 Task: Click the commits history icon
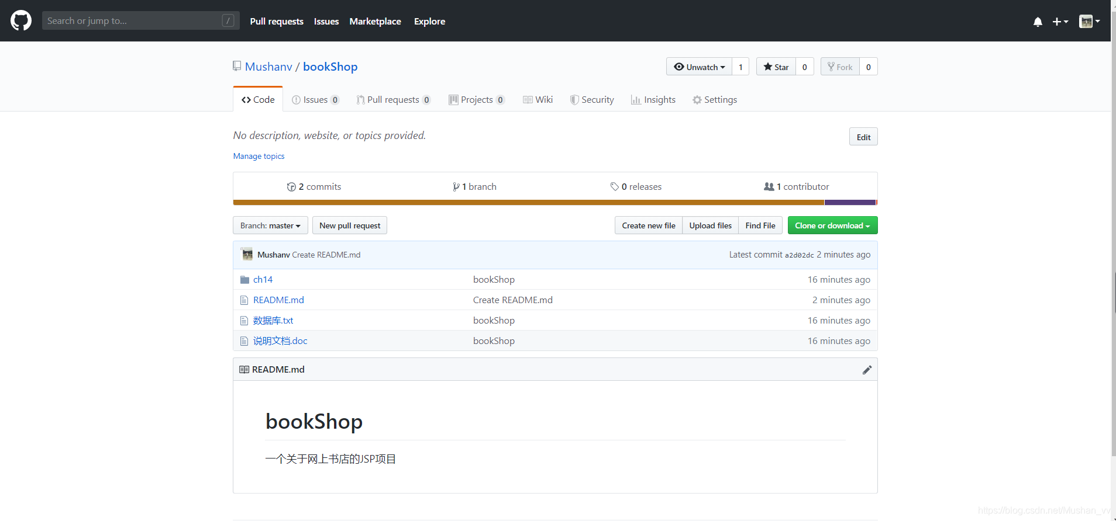[x=291, y=187]
